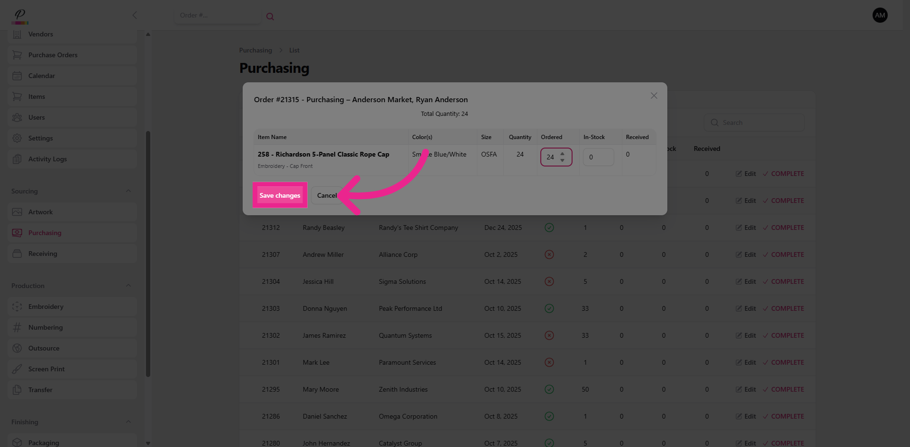This screenshot has width=910, height=447.
Task: Click the Embroidery icon in sidebar
Action: point(17,307)
